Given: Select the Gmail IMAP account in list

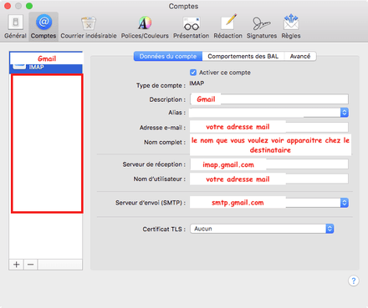Looking at the screenshot, I should (x=46, y=63).
